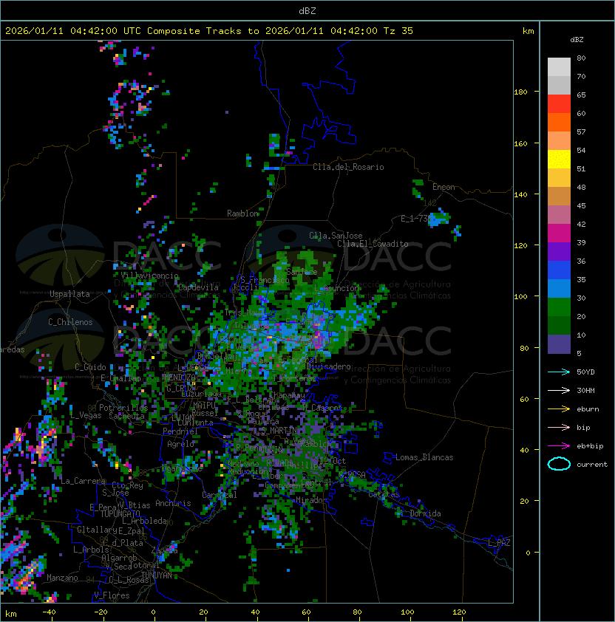
Task: Click the magenta eb+bip arrow in legend
Action: click(x=559, y=446)
